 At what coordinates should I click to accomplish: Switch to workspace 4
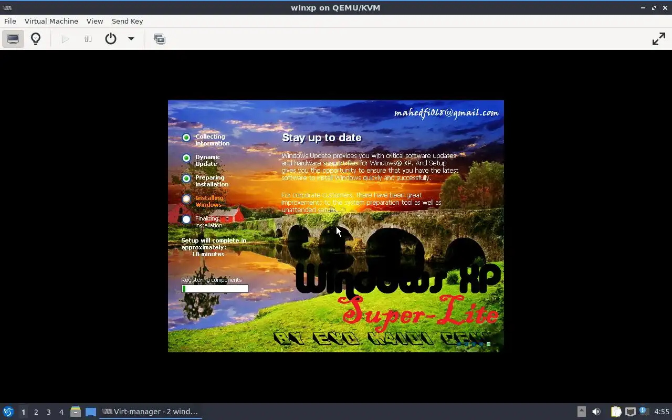click(61, 412)
